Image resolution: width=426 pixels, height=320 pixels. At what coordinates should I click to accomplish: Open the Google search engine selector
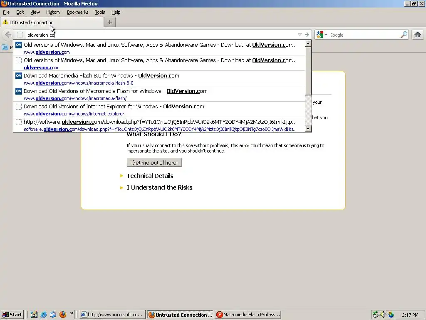coord(322,35)
